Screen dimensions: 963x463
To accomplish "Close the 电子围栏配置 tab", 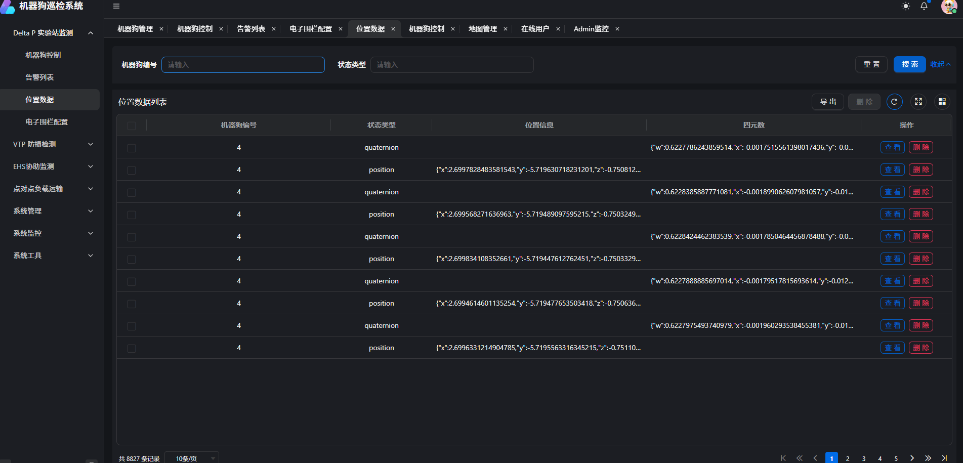I will coord(341,29).
